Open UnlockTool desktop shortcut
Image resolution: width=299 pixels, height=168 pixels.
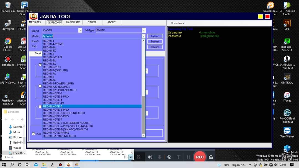click(x=270, y=8)
